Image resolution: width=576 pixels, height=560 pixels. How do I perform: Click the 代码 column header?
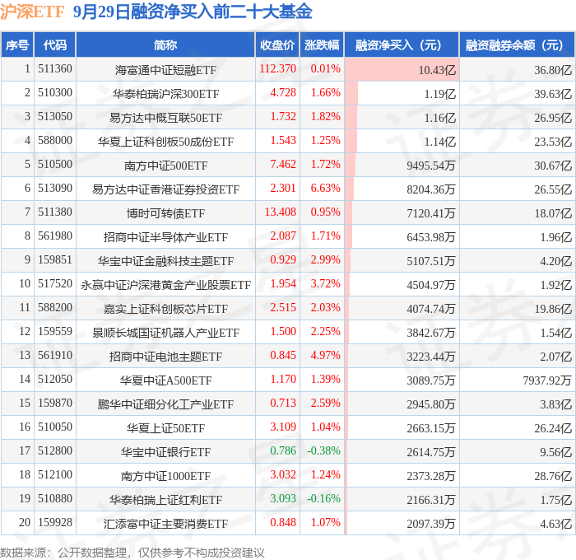coord(55,44)
